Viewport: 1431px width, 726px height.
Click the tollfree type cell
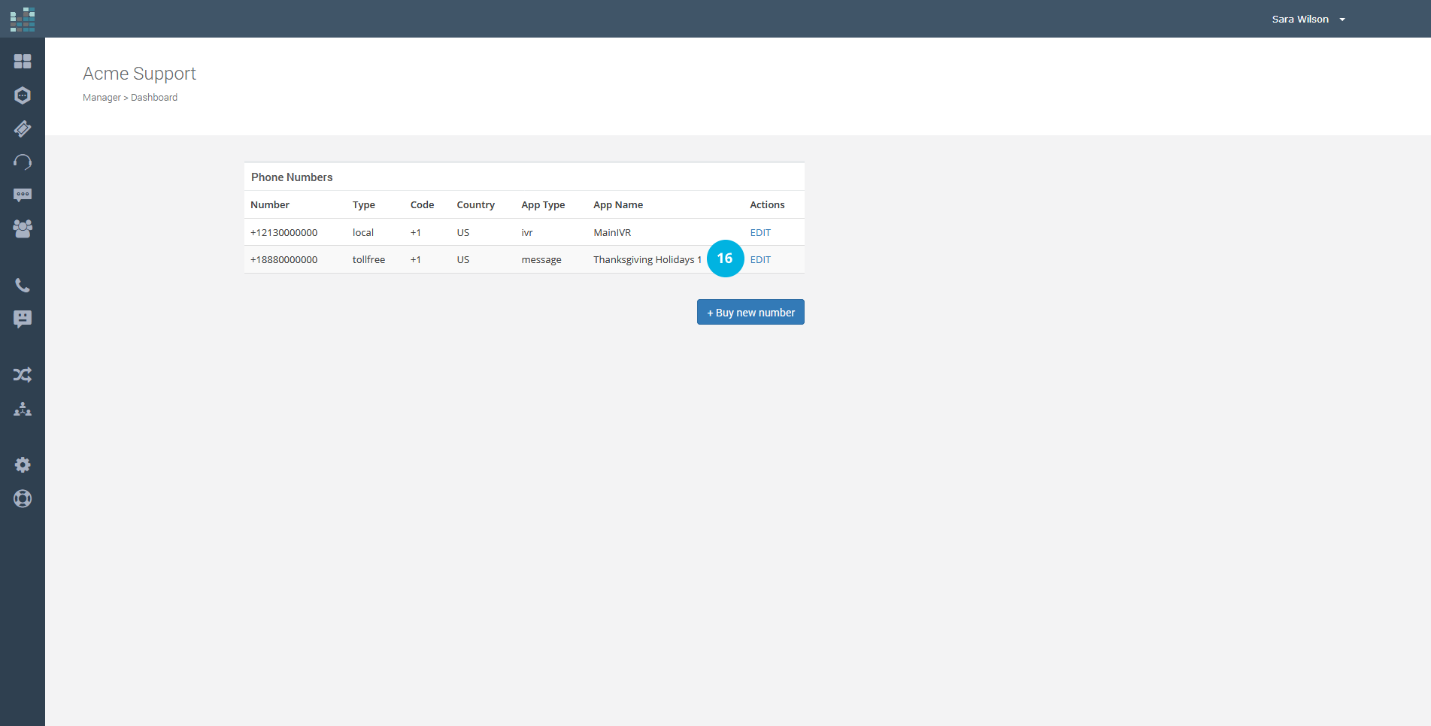(x=368, y=259)
